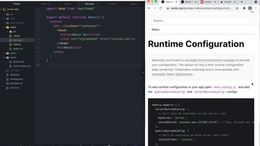Open package.json in the tree
This screenshot has width=260, height=146.
pyautogui.click(x=16, y=79)
